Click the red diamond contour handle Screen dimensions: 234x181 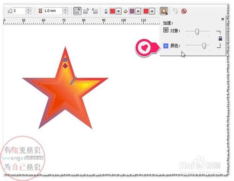click(x=65, y=66)
